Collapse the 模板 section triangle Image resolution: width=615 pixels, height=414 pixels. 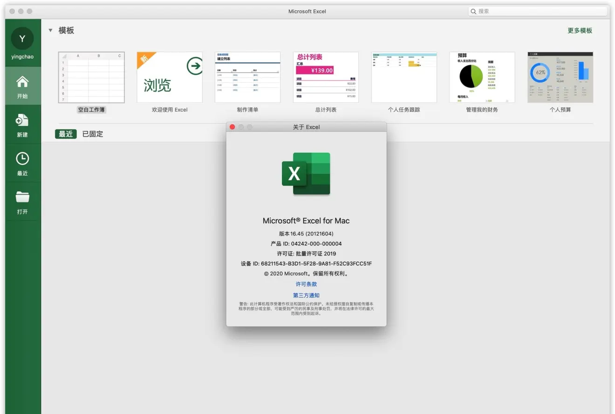[x=50, y=30]
